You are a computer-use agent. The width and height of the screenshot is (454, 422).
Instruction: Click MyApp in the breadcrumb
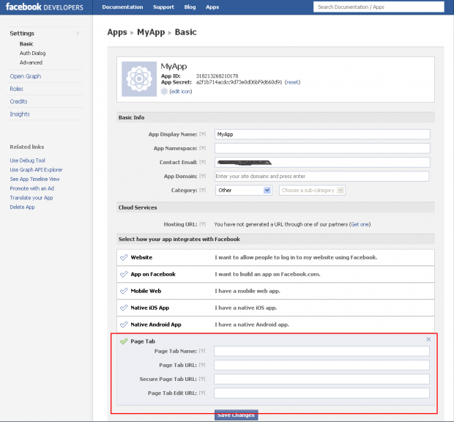tap(151, 32)
